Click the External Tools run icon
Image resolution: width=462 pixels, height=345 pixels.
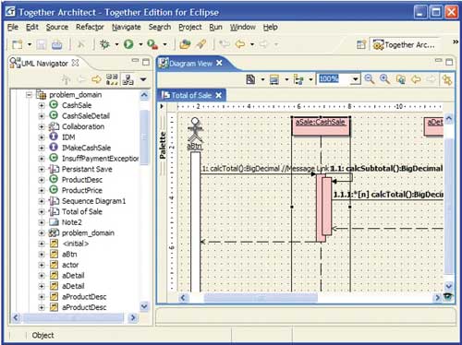coord(152,44)
